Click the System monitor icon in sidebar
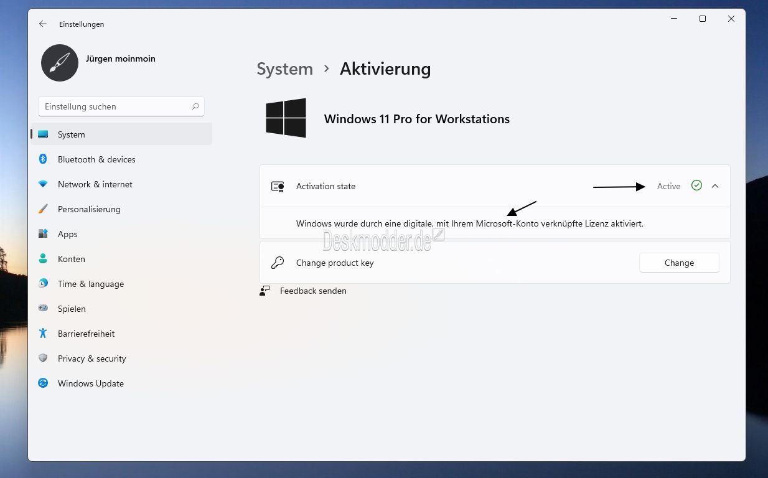The height and width of the screenshot is (478, 768). tap(43, 134)
